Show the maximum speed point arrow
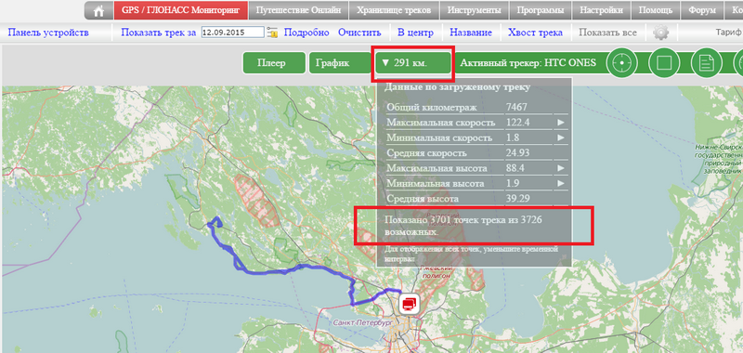The image size is (743, 353). click(x=561, y=123)
